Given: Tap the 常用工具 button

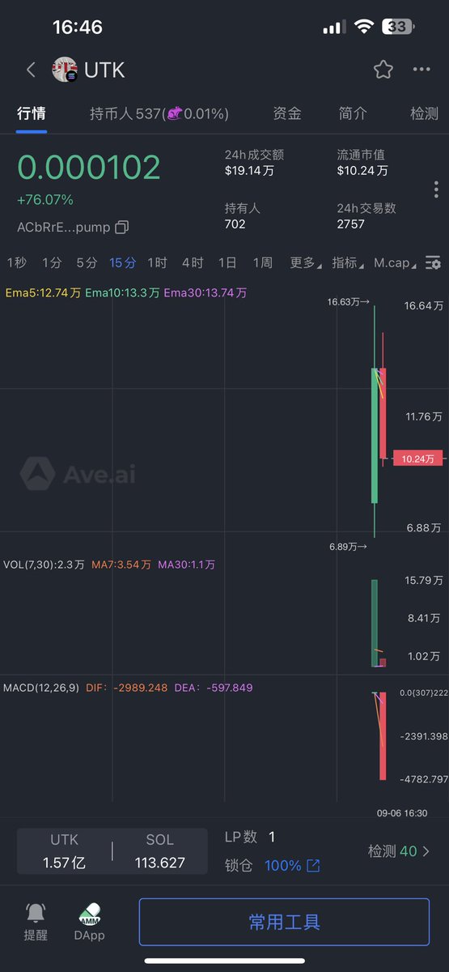Looking at the screenshot, I should [x=284, y=922].
